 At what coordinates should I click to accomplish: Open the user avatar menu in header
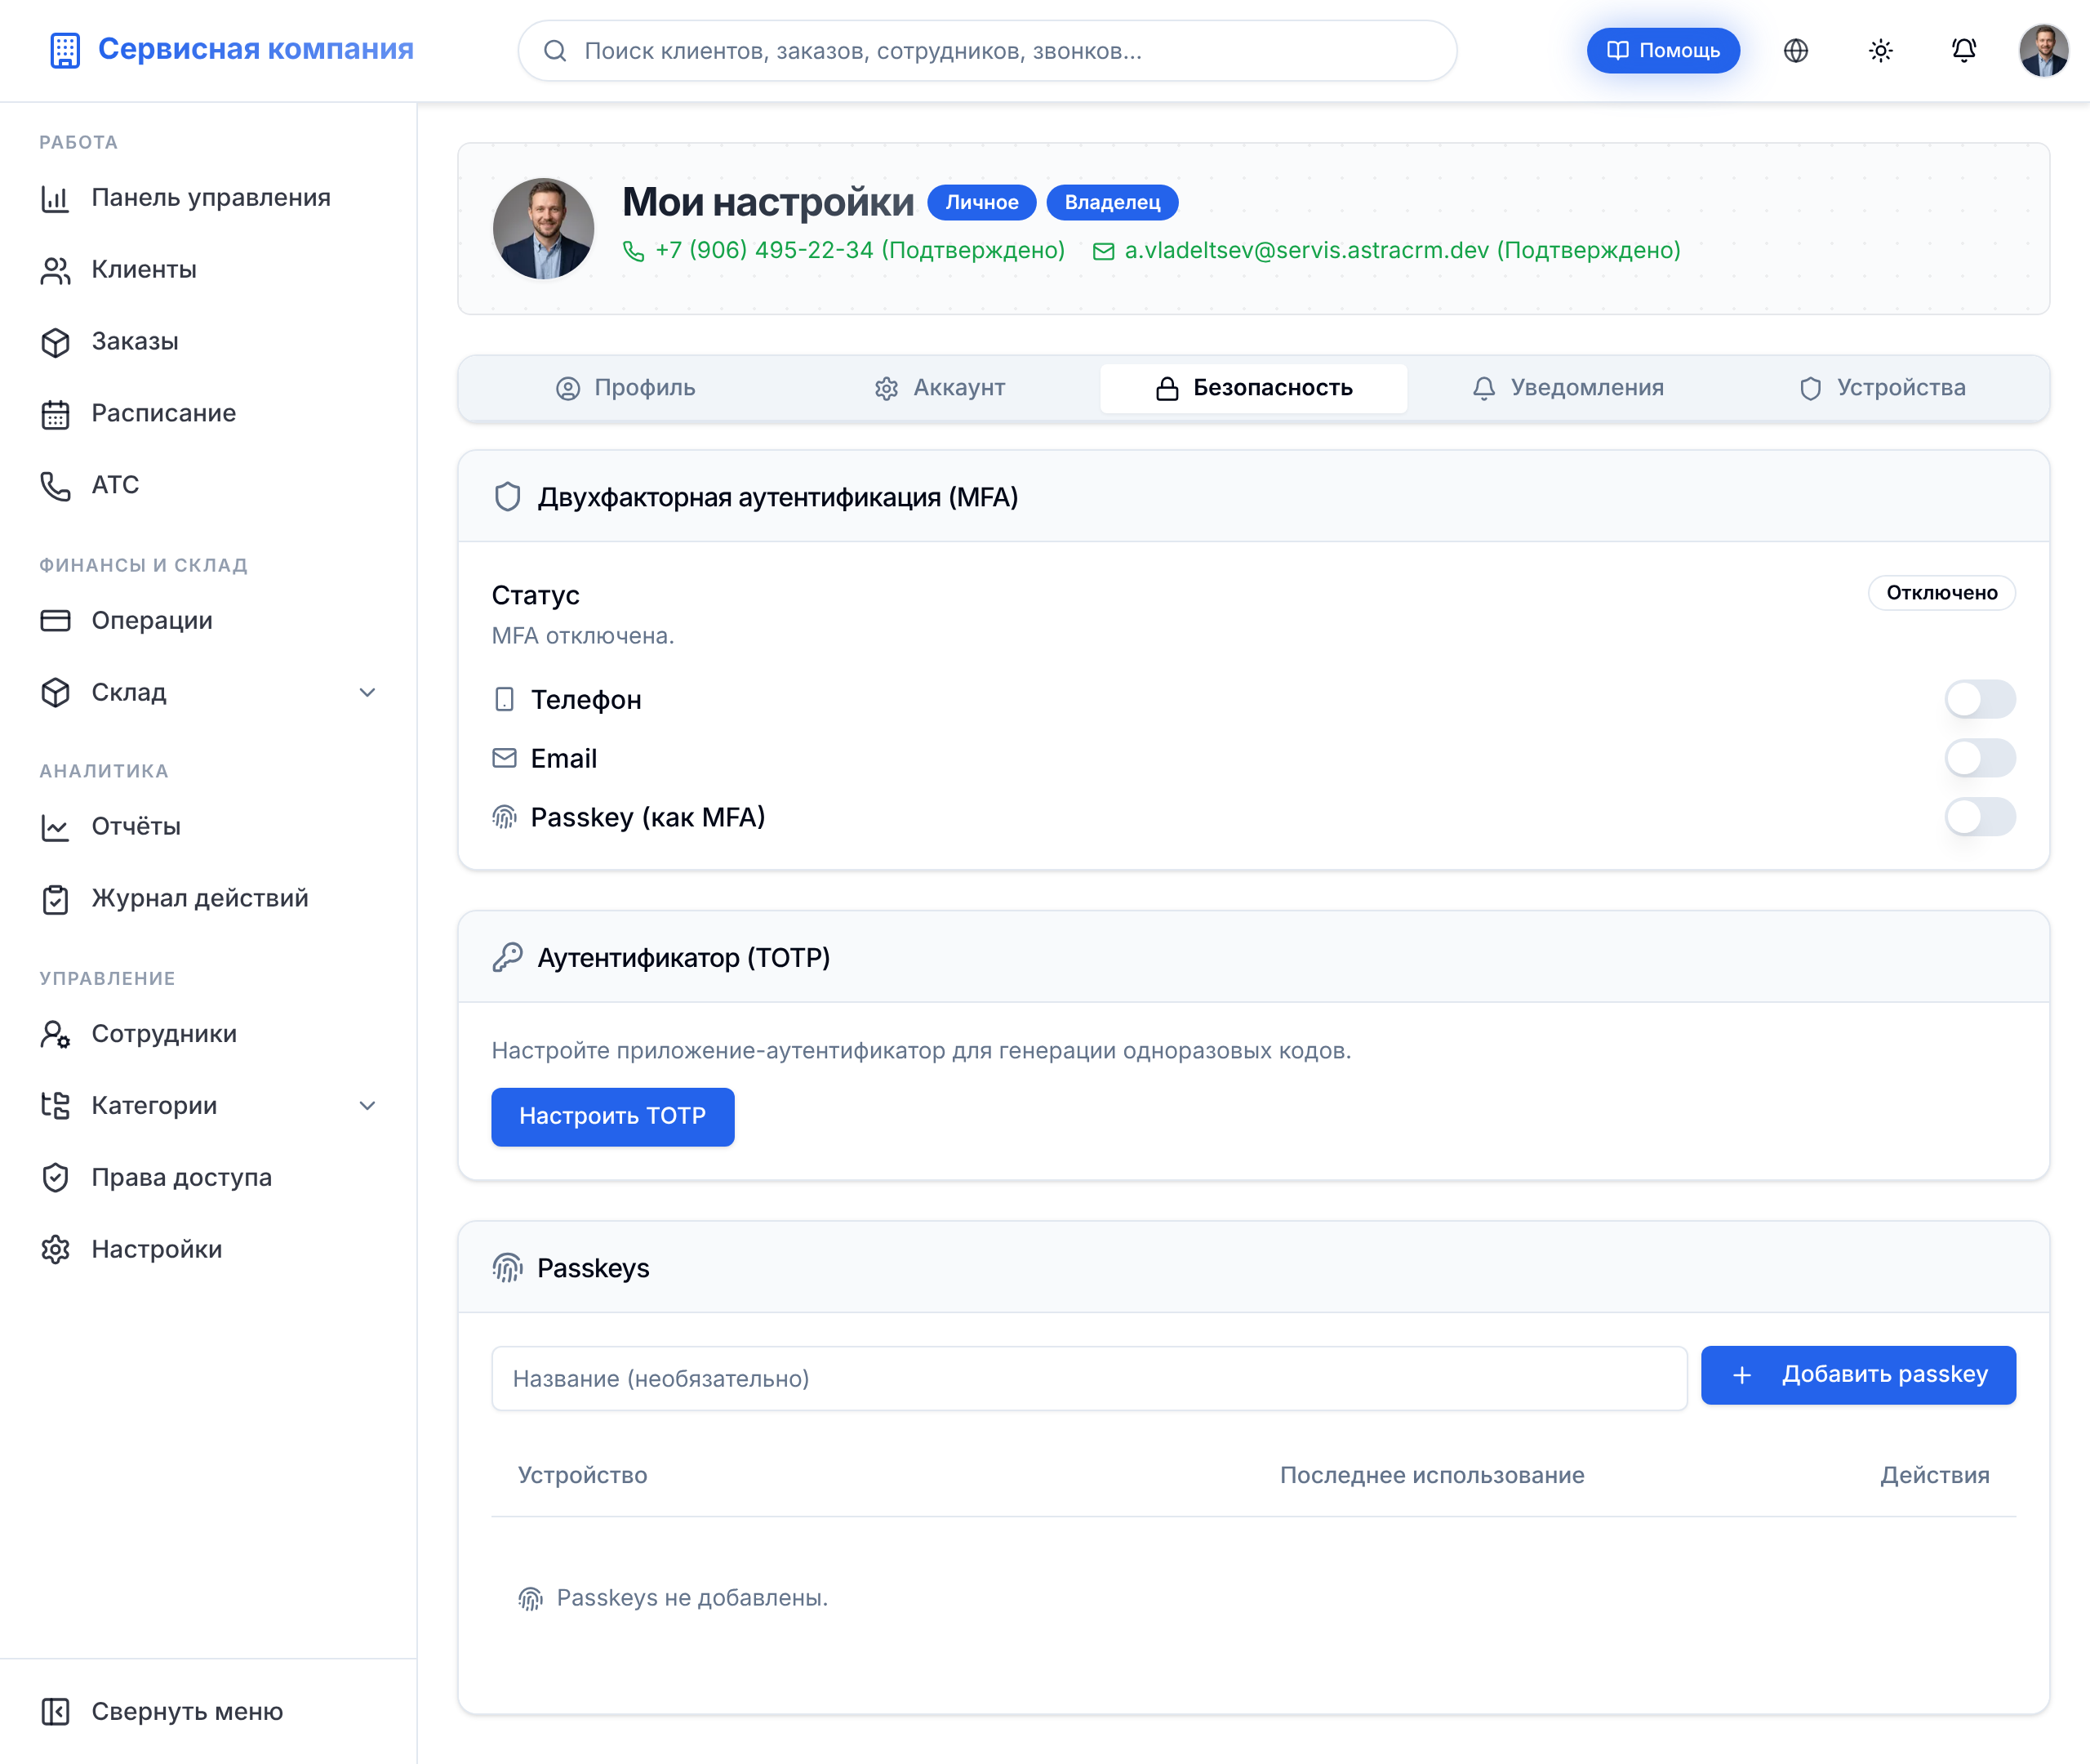(2043, 51)
